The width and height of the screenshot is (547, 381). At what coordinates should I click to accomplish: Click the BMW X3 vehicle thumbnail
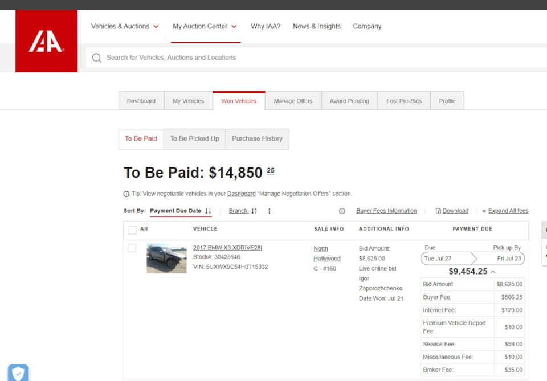click(166, 259)
